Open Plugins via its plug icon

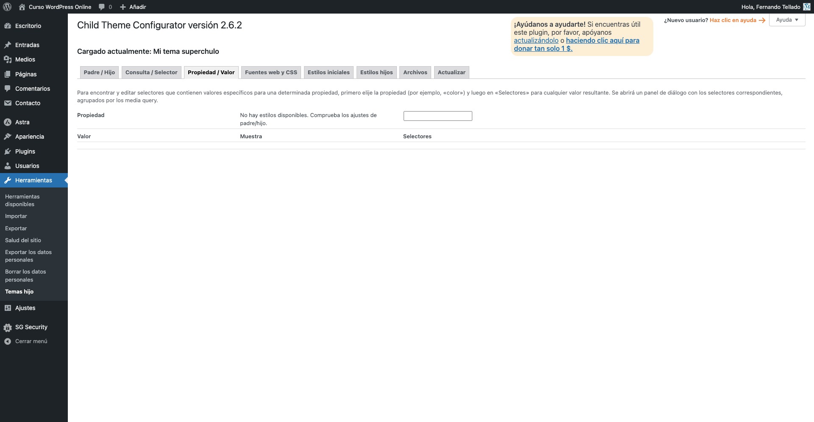point(8,151)
